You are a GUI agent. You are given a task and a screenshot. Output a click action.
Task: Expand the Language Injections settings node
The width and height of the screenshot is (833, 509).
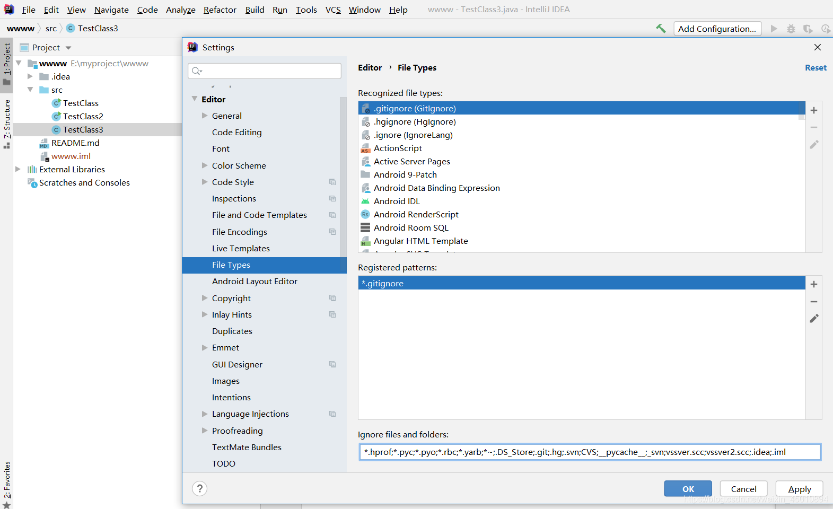tap(205, 414)
